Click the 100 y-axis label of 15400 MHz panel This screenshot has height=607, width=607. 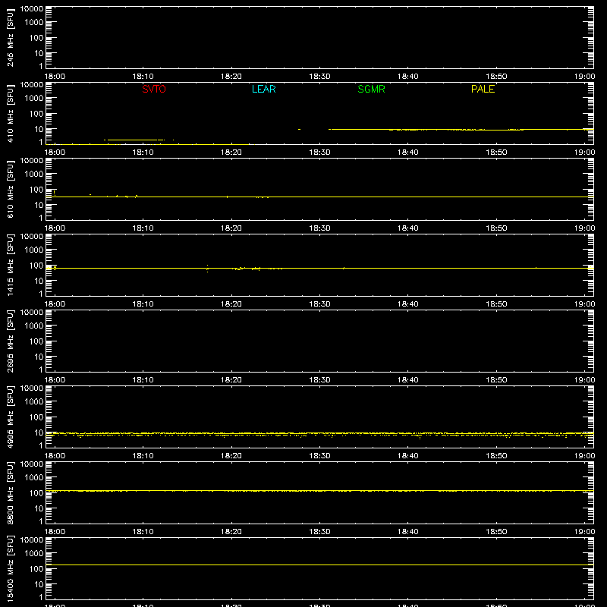pos(36,568)
